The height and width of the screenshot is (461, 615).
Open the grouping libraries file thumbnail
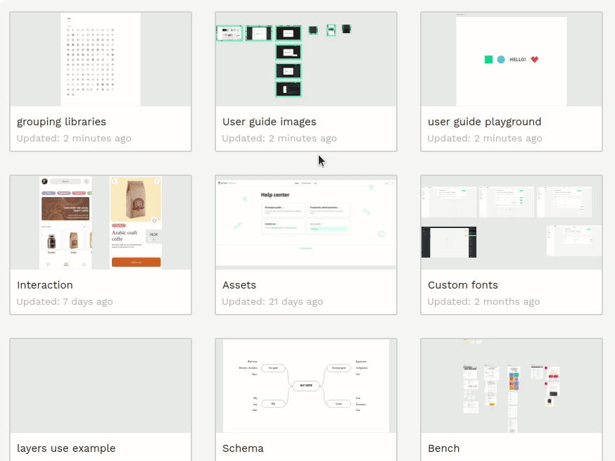(x=101, y=60)
